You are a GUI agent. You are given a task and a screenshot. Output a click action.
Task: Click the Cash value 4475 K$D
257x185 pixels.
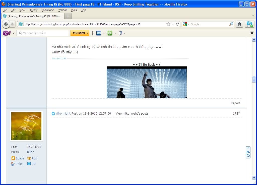(x=34, y=147)
